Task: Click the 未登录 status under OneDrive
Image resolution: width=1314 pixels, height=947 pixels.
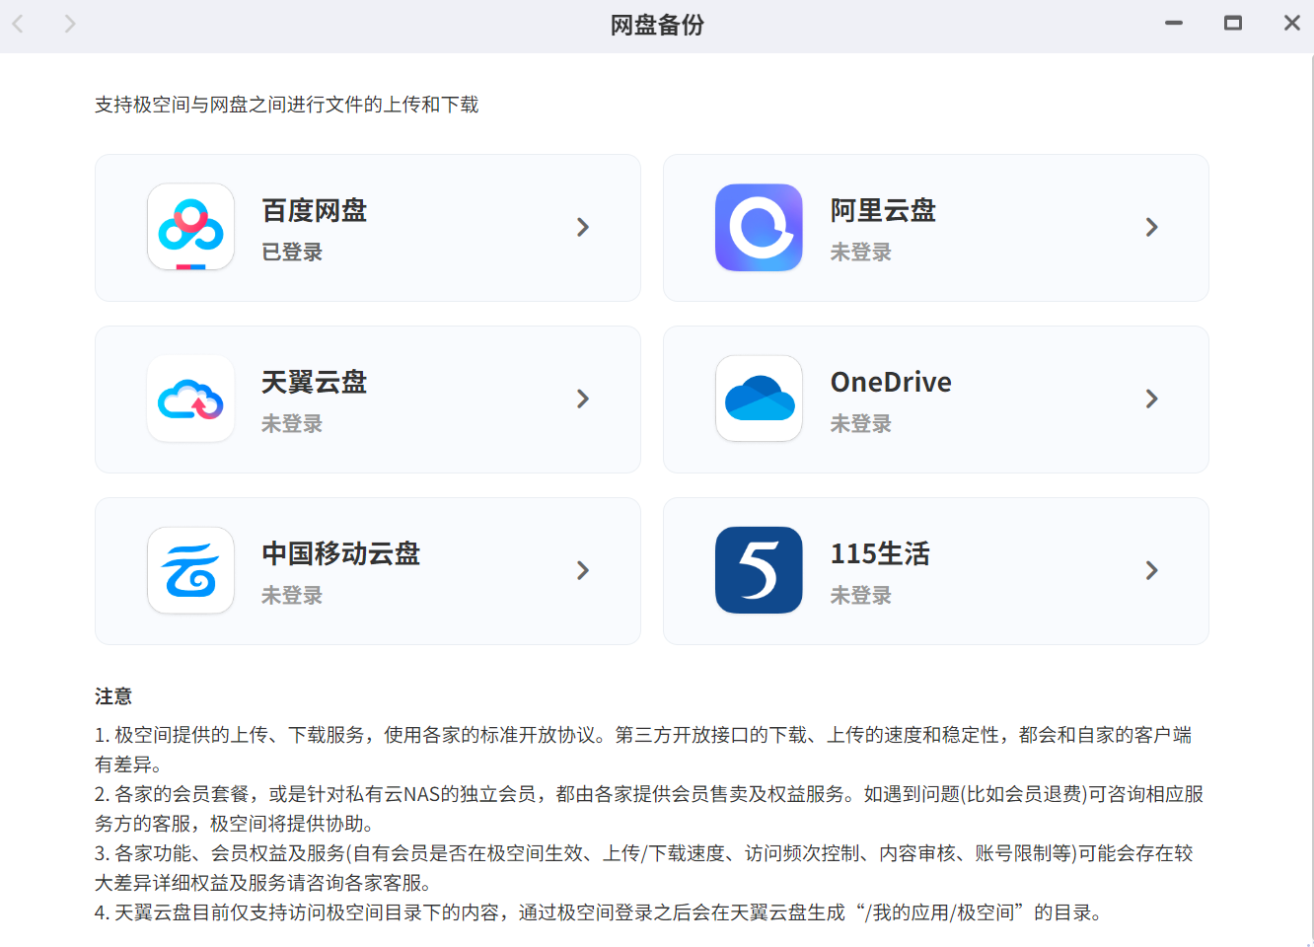Action: [x=860, y=424]
